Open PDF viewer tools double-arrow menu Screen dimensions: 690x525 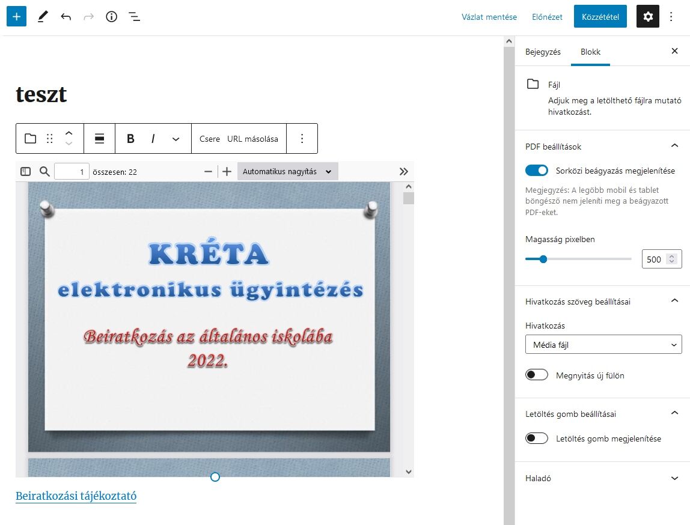[x=403, y=171]
